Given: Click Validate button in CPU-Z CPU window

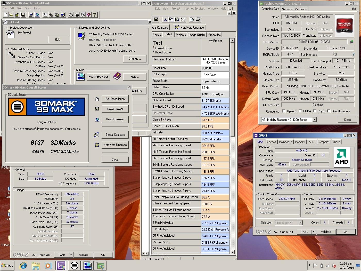Looking at the screenshot, I should [x=326, y=232].
